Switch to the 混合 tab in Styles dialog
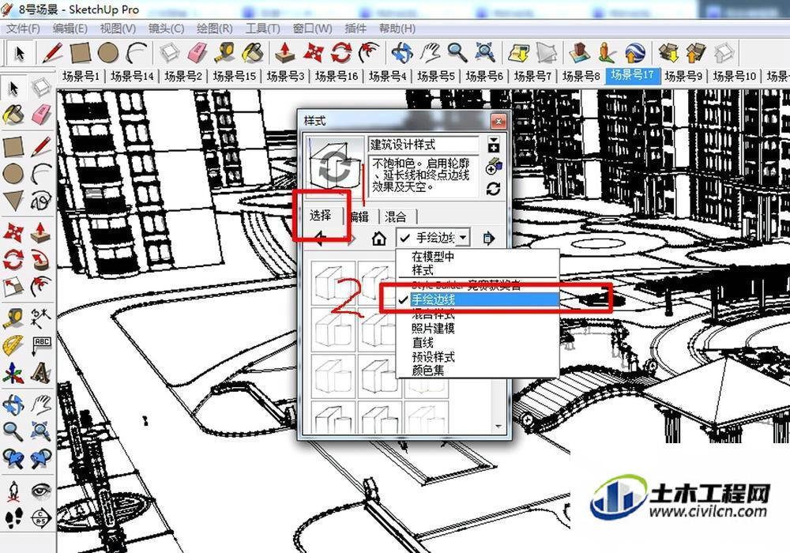 pyautogui.click(x=396, y=217)
